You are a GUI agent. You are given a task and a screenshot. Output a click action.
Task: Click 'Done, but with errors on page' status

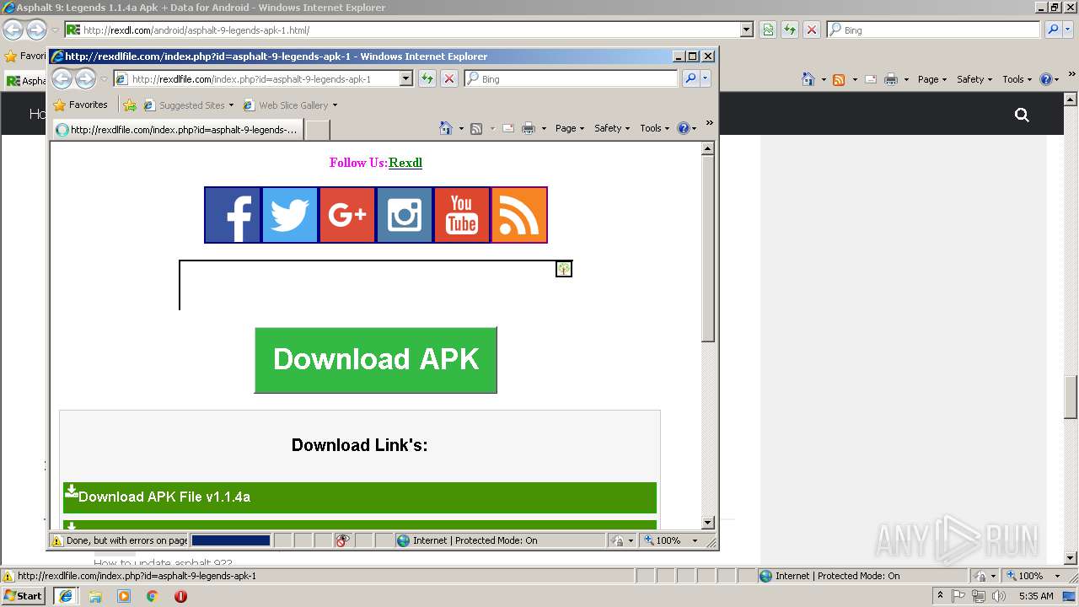126,540
